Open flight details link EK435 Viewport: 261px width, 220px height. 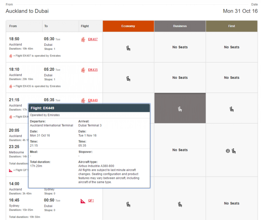point(93,70)
